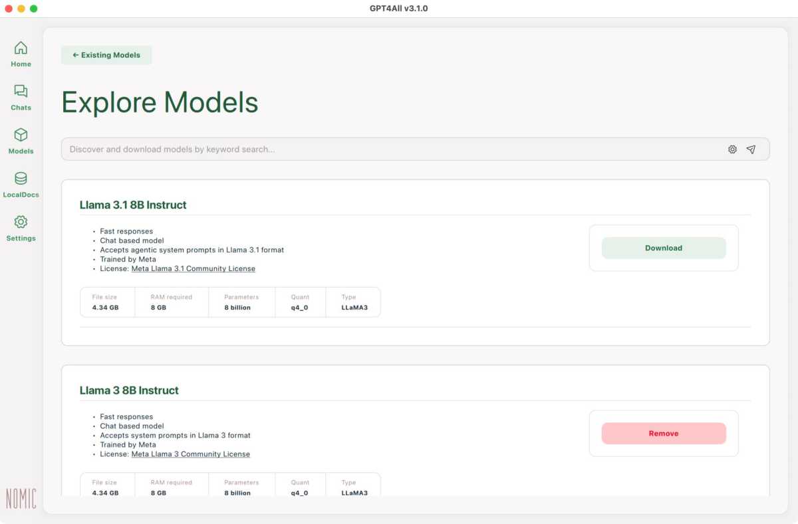Click the Explore Models page title
798x524 pixels.
tap(160, 103)
